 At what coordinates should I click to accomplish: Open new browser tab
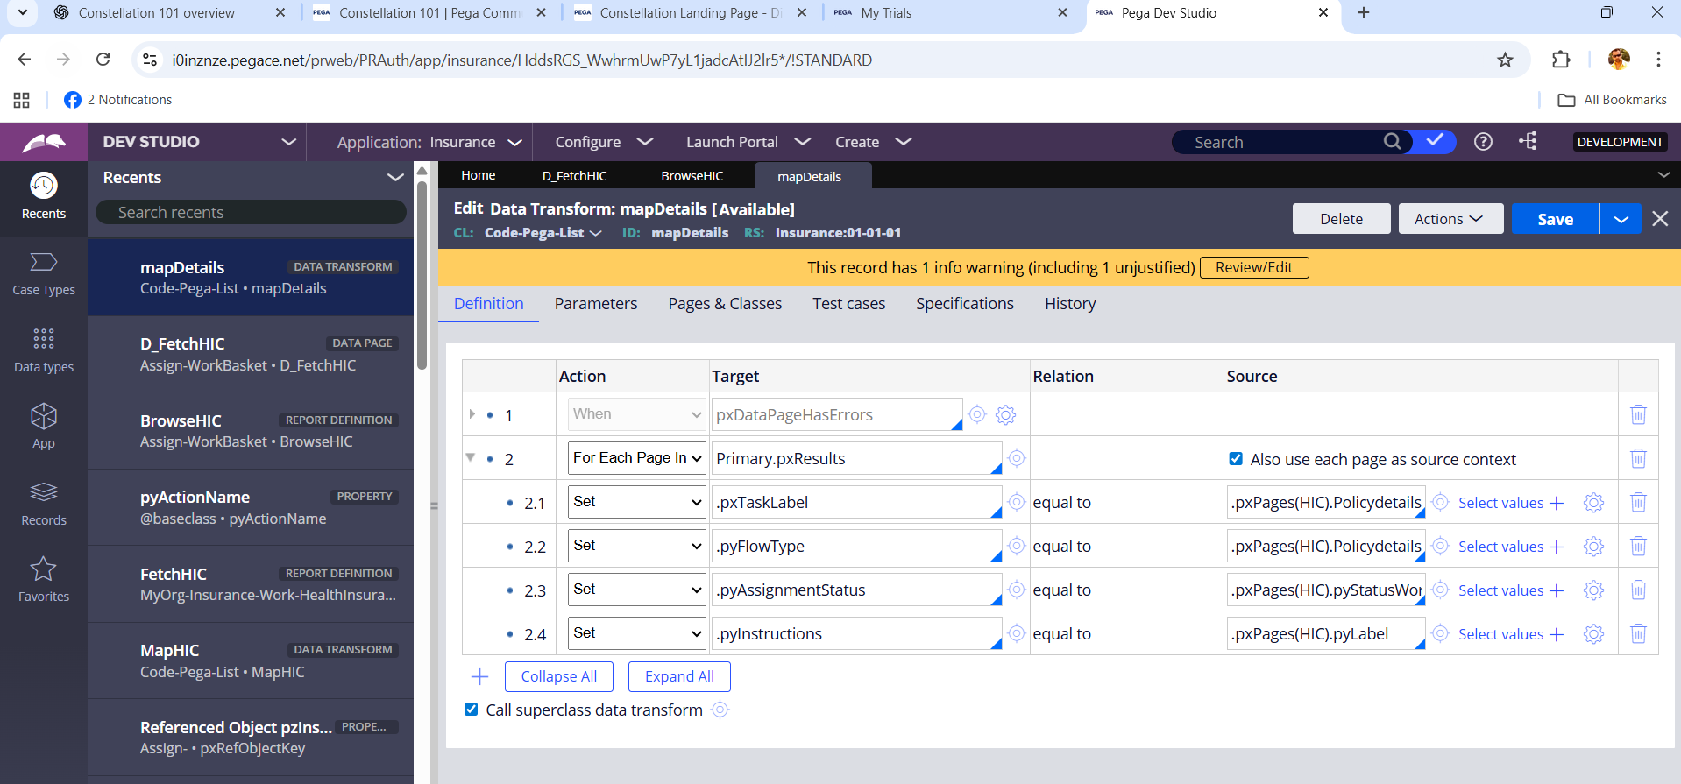(1364, 12)
